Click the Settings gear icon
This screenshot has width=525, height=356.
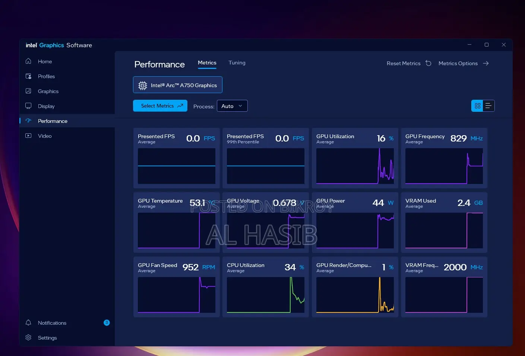[x=28, y=338]
